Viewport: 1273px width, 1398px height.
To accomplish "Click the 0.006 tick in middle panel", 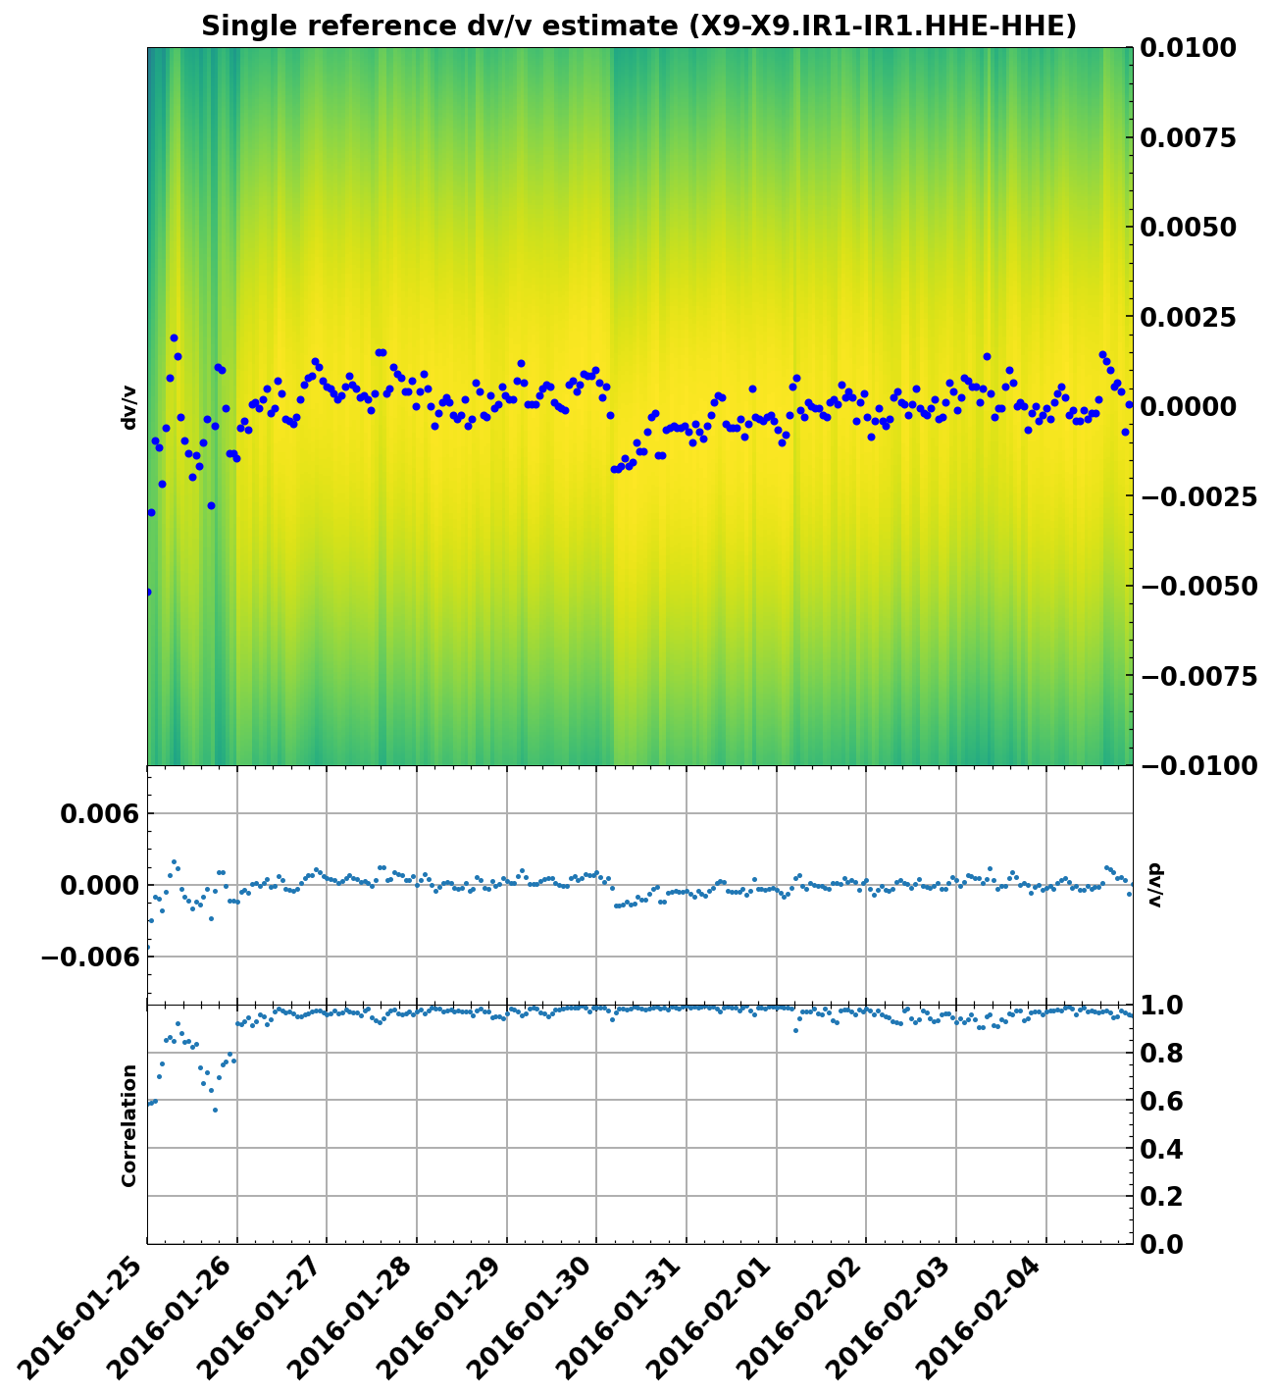I will 102,813.
